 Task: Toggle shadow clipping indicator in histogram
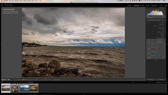147,10
